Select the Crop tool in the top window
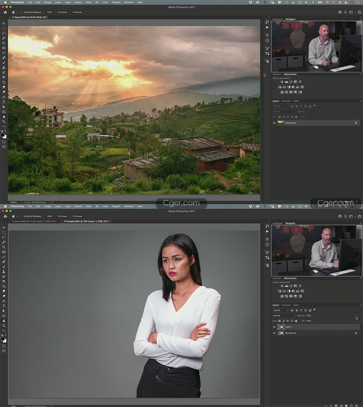 4,43
